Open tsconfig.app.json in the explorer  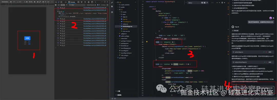coord(126,48)
